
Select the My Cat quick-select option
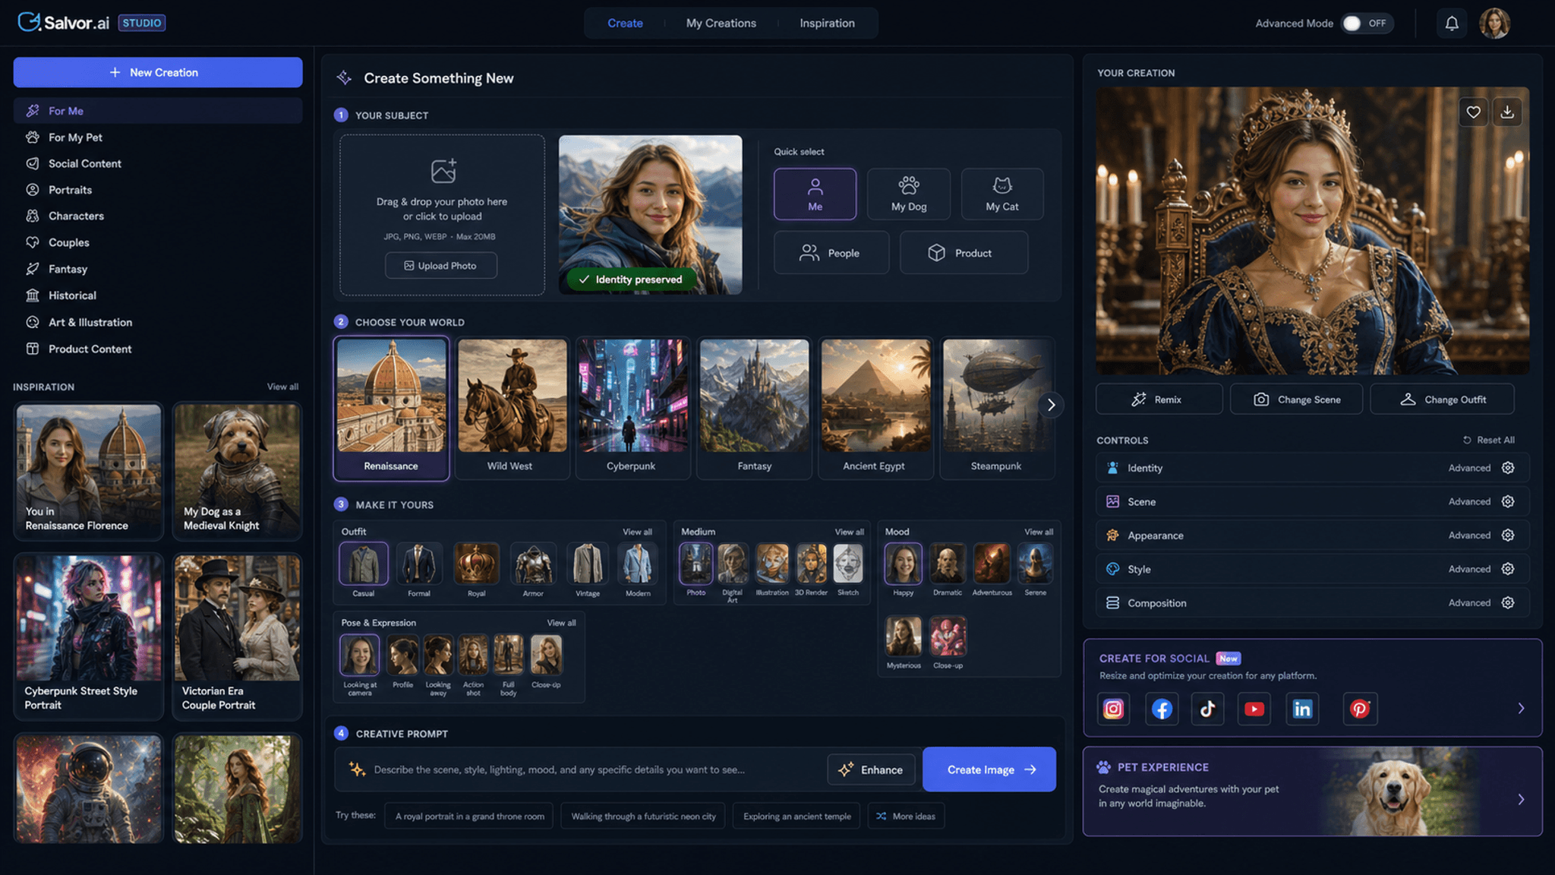click(1002, 194)
